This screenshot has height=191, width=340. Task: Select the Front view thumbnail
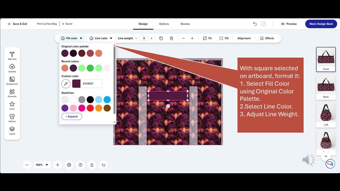pyautogui.click(x=326, y=59)
